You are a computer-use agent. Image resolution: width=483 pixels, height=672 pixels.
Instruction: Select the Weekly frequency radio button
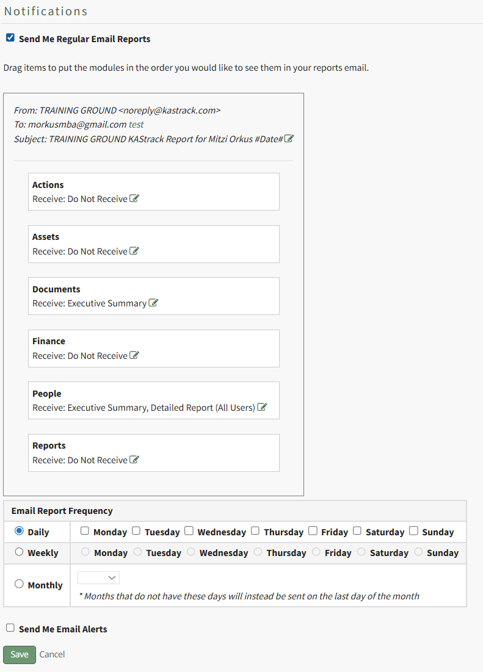[19, 552]
